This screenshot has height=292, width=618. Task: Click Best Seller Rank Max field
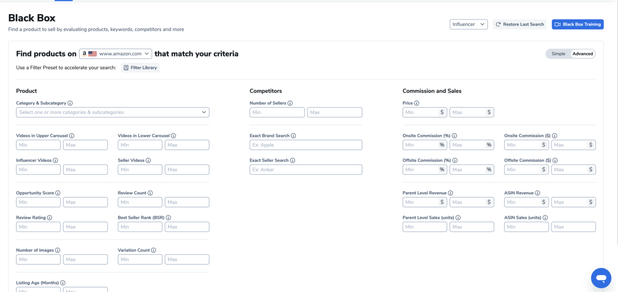point(187,227)
